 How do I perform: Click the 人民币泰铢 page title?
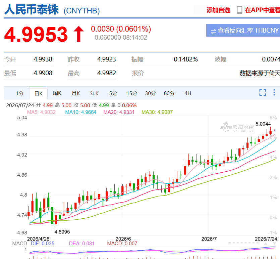pyautogui.click(x=32, y=9)
